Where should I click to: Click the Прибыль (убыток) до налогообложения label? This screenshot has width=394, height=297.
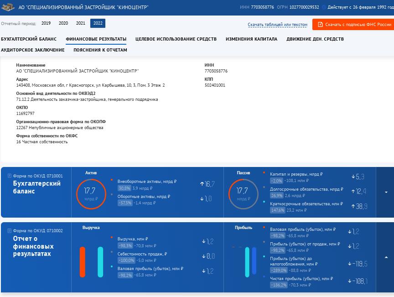(294, 261)
